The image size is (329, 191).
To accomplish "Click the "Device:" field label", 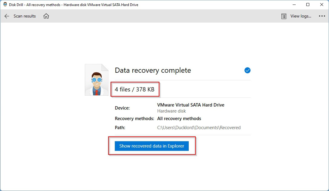I will (122, 108).
